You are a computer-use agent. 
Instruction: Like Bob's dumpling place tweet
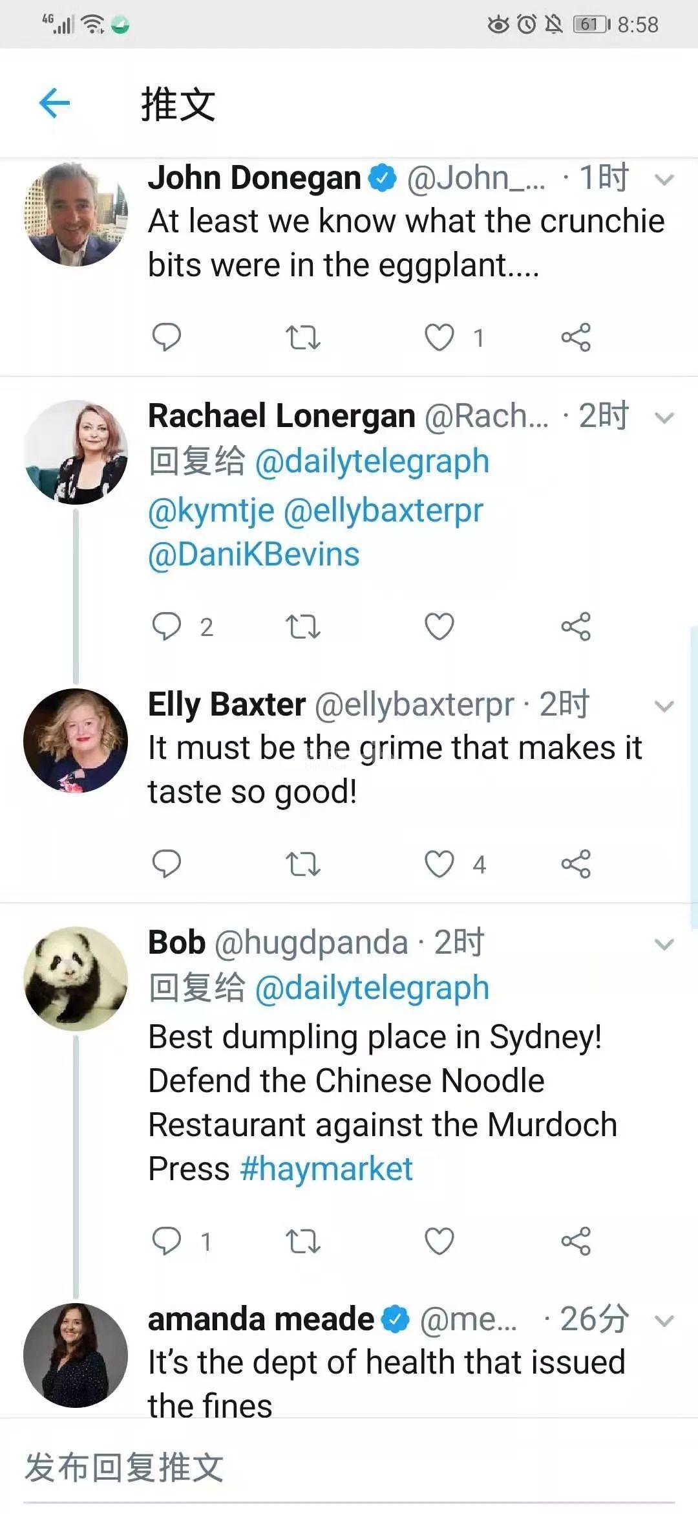click(x=439, y=1241)
